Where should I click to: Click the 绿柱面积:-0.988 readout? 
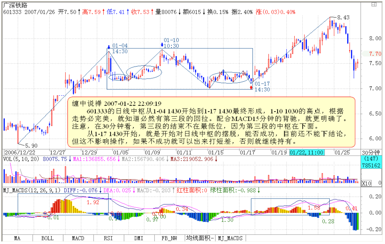pos(233,190)
